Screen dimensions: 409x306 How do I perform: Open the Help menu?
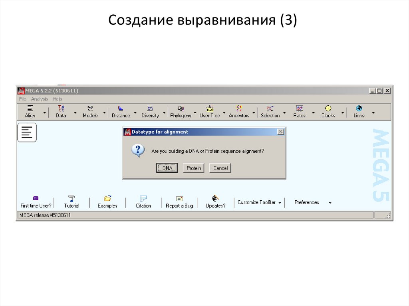pyautogui.click(x=58, y=99)
